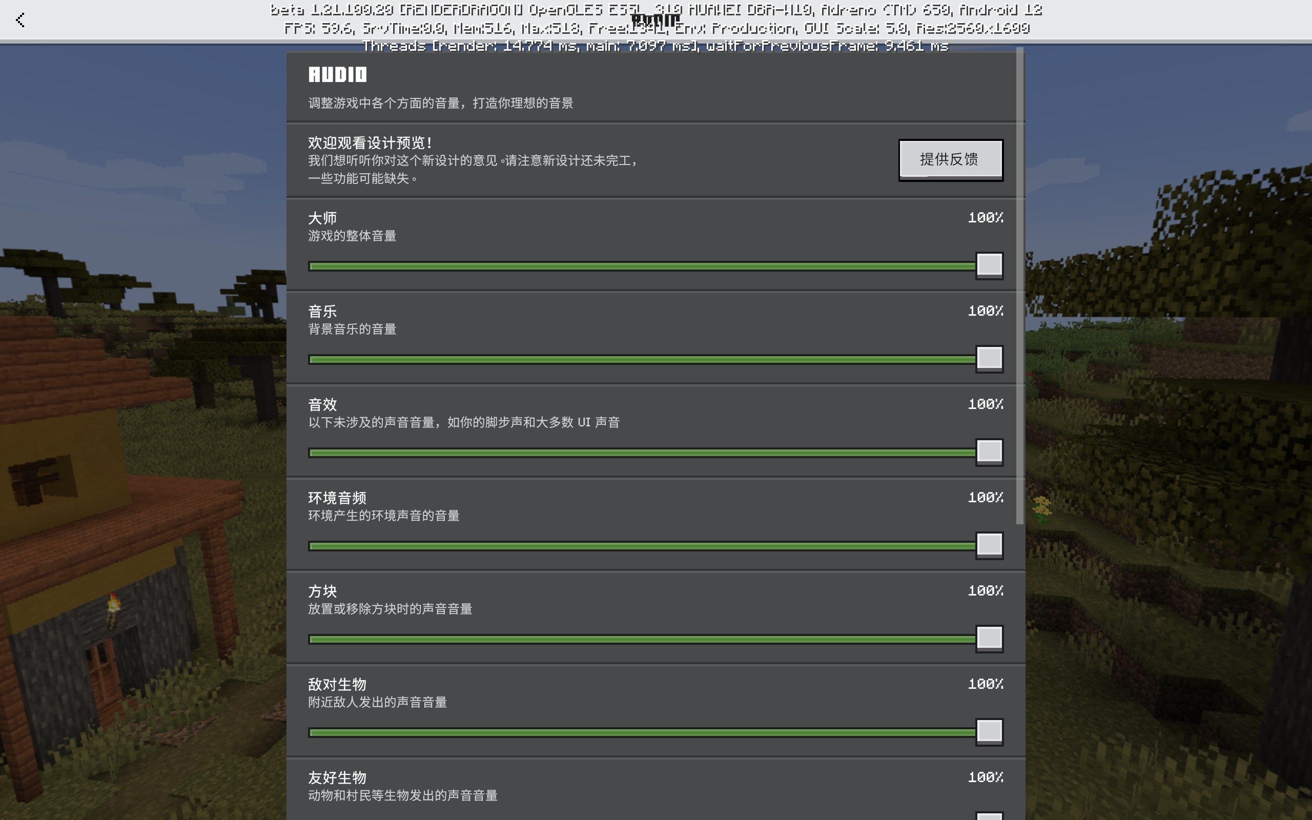Click the 音效 sound effects slider handle
Image resolution: width=1312 pixels, height=820 pixels.
coord(989,452)
